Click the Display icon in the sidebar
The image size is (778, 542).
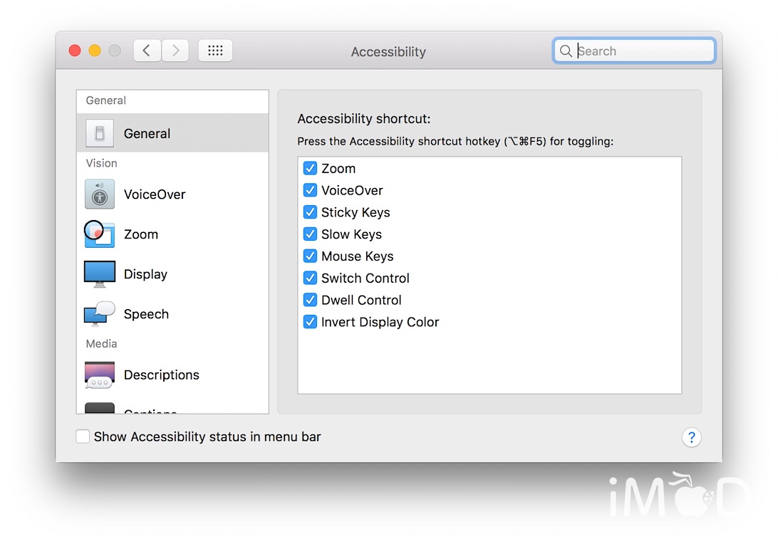pos(99,273)
